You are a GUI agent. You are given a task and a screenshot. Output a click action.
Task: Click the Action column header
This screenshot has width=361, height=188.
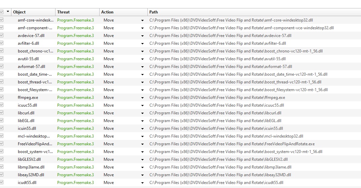pyautogui.click(x=123, y=12)
